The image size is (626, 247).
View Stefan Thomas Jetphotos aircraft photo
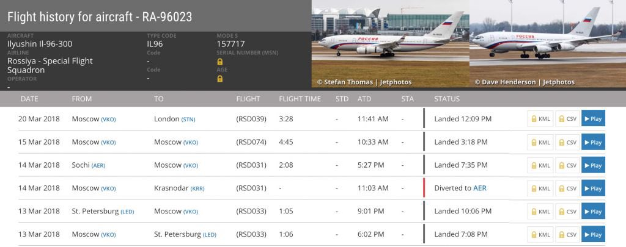pyautogui.click(x=391, y=44)
